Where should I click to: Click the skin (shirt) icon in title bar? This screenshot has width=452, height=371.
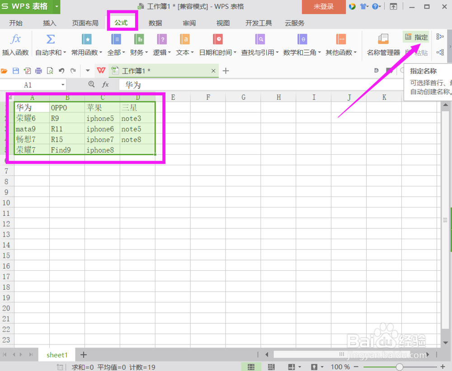point(363,6)
